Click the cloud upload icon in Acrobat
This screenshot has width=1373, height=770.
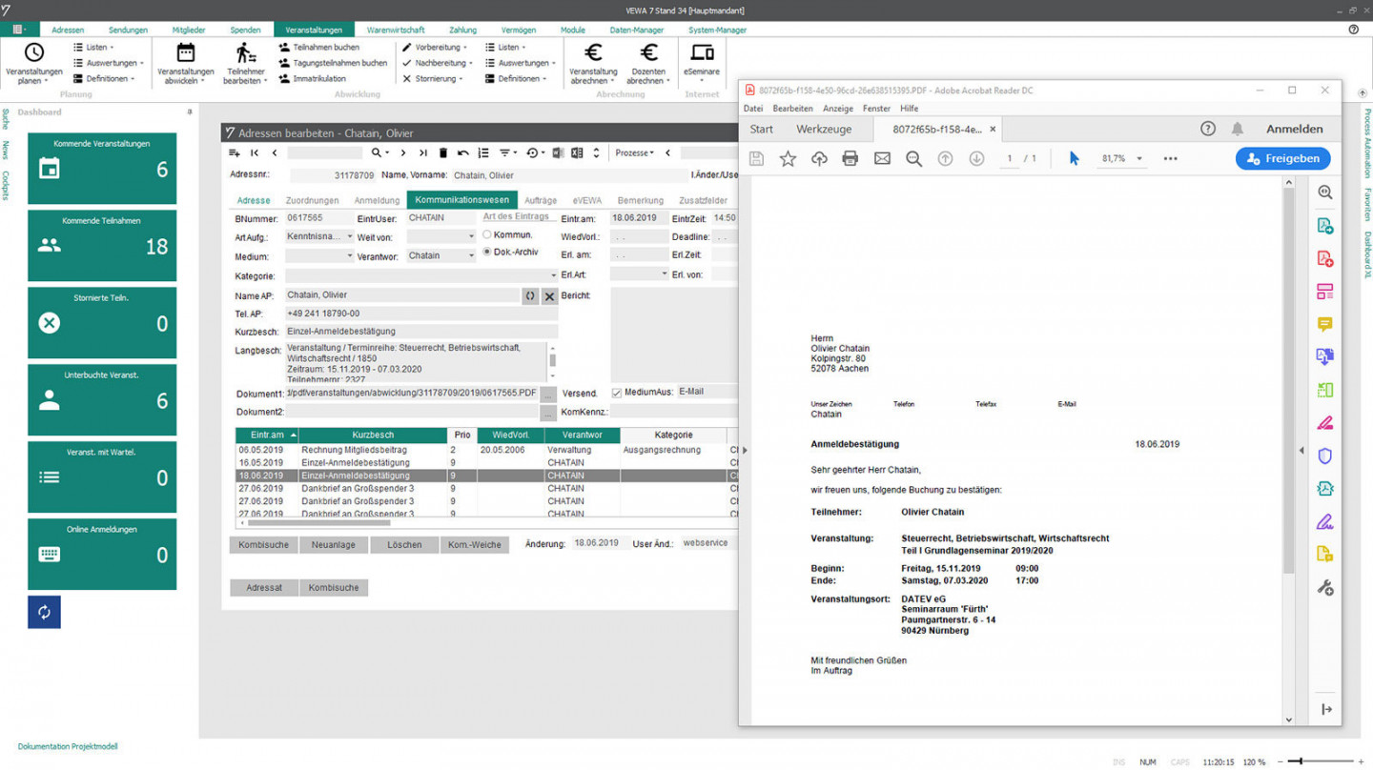[x=819, y=158]
